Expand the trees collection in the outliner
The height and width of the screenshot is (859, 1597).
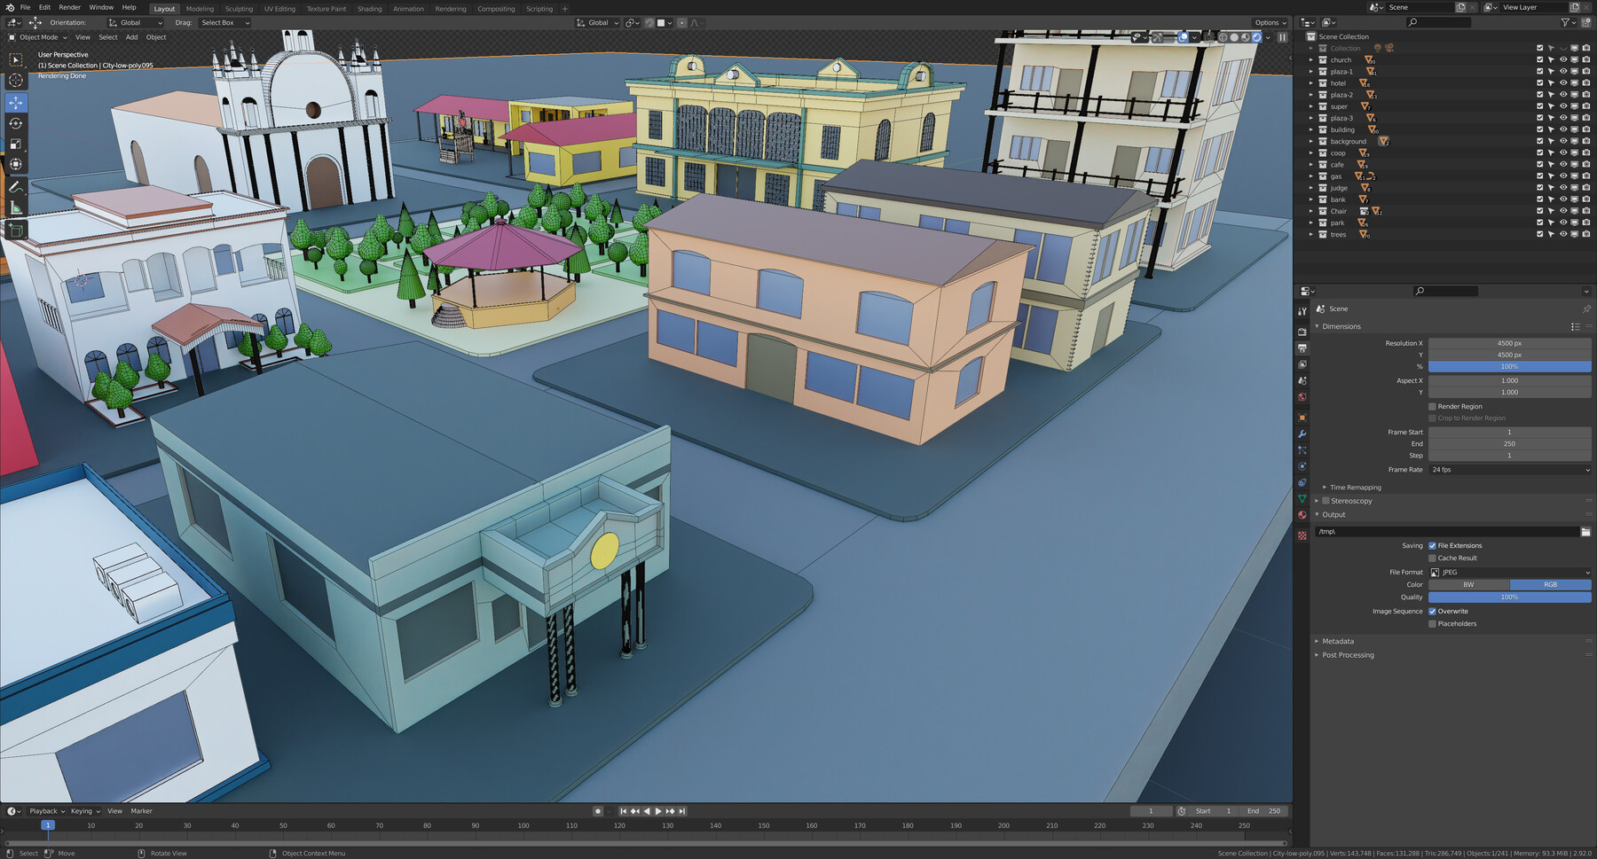[1312, 234]
